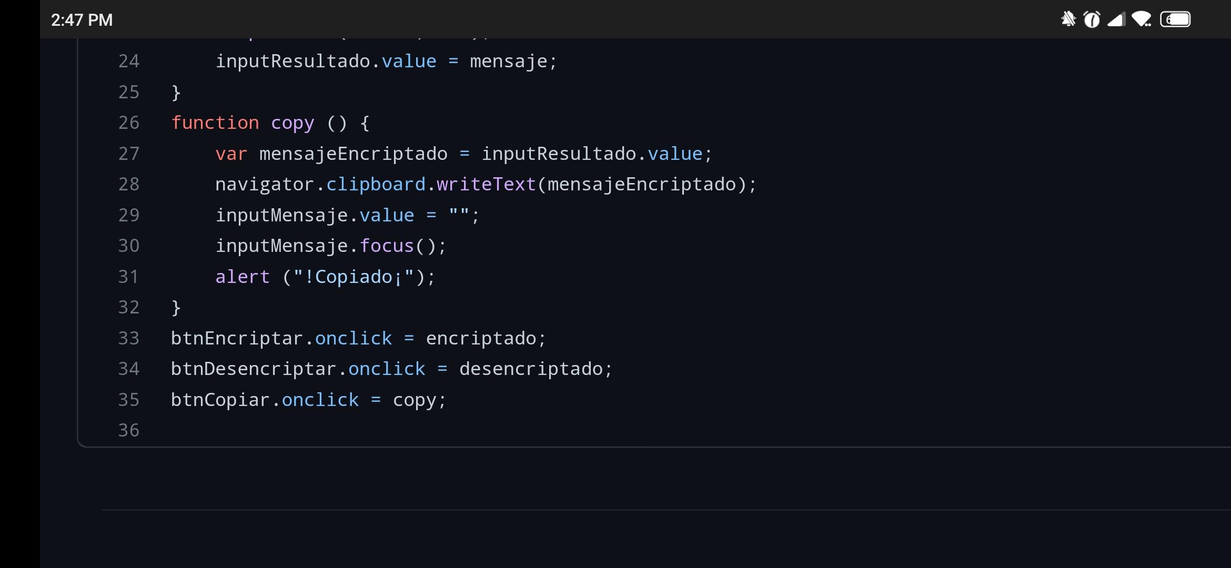Click the 'clipboard' property on line 28
This screenshot has width=1231, height=568.
coord(376,185)
